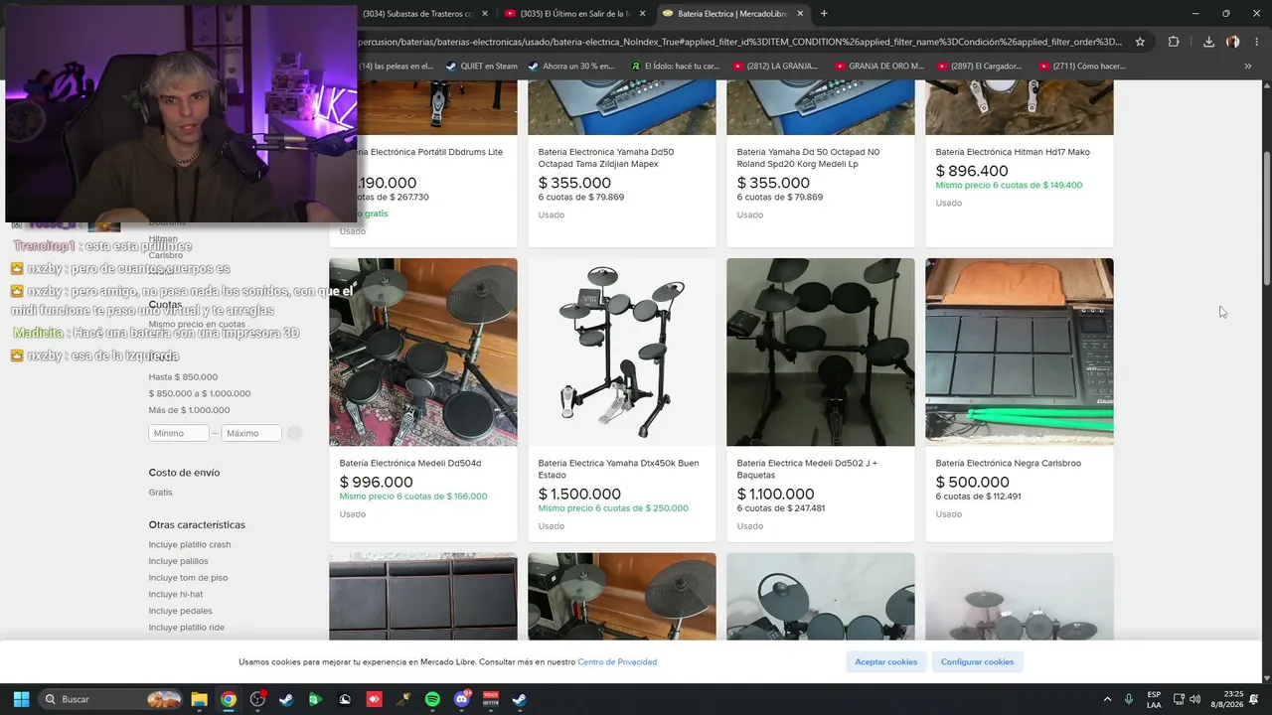
Task: Click the Máximo price input field
Action: pyautogui.click(x=251, y=433)
